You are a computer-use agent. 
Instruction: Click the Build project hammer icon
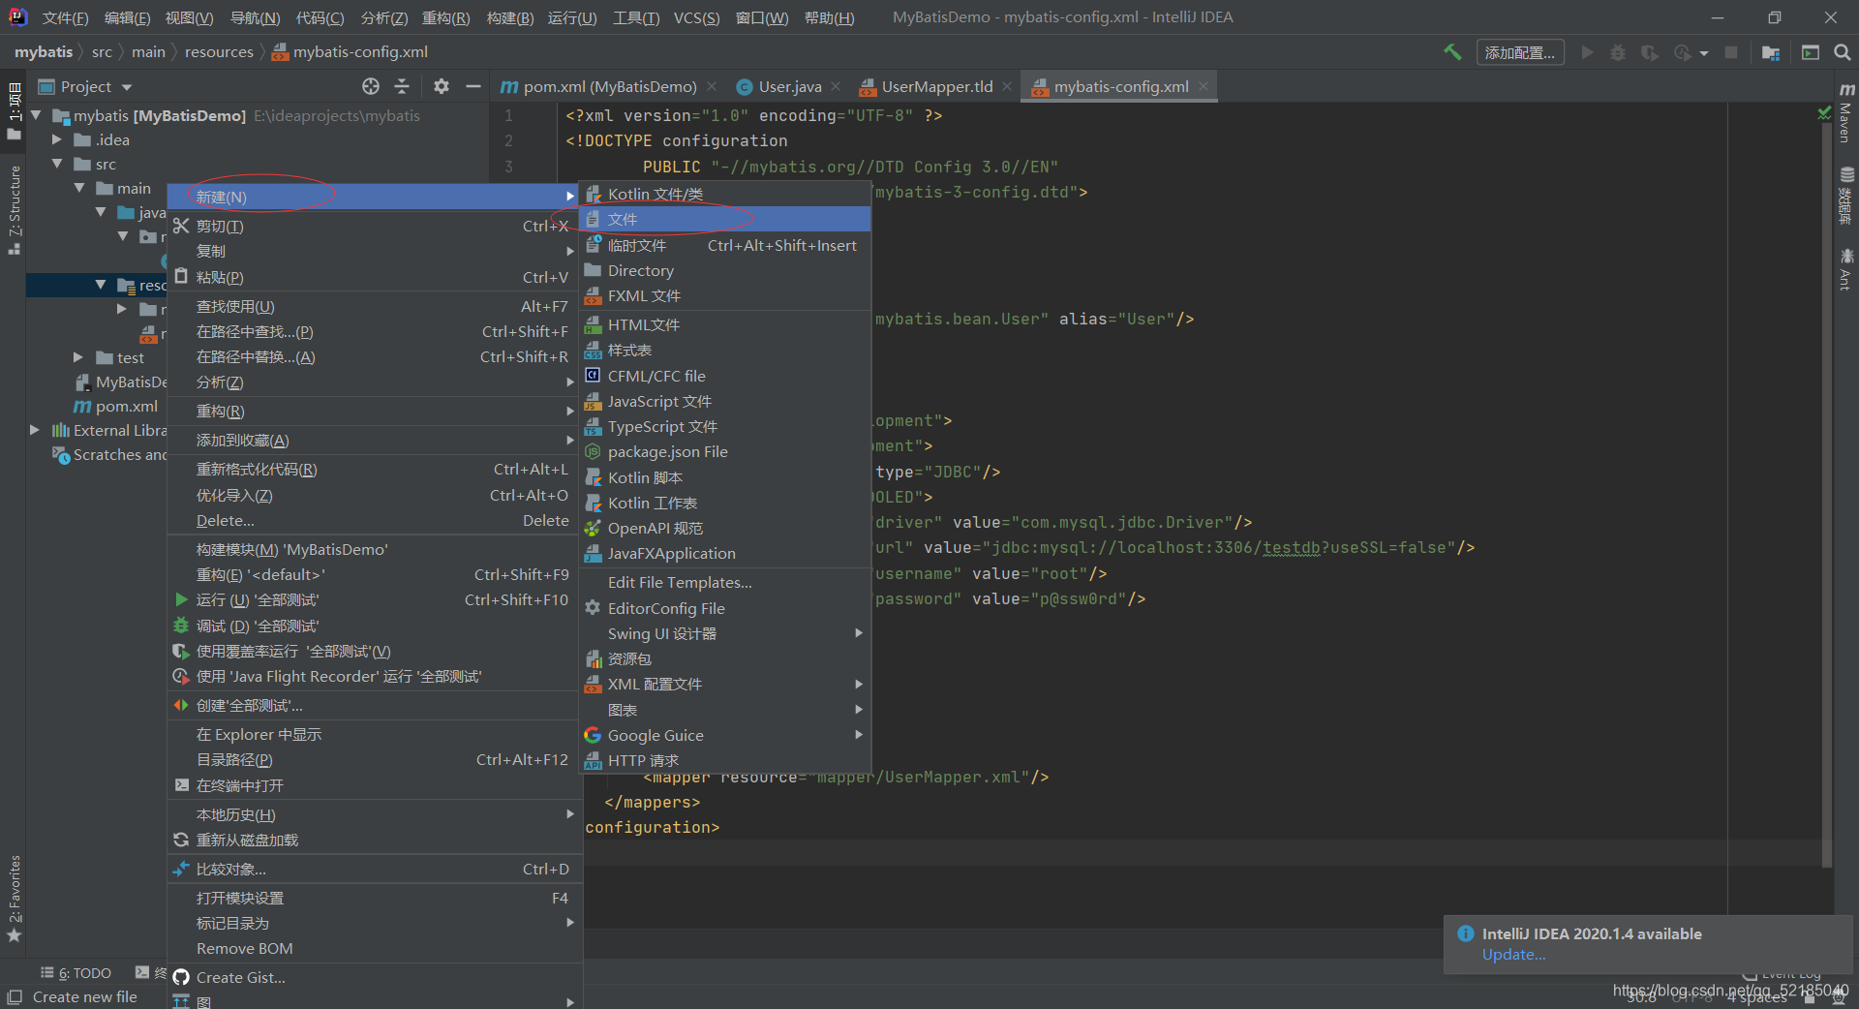tap(1452, 52)
